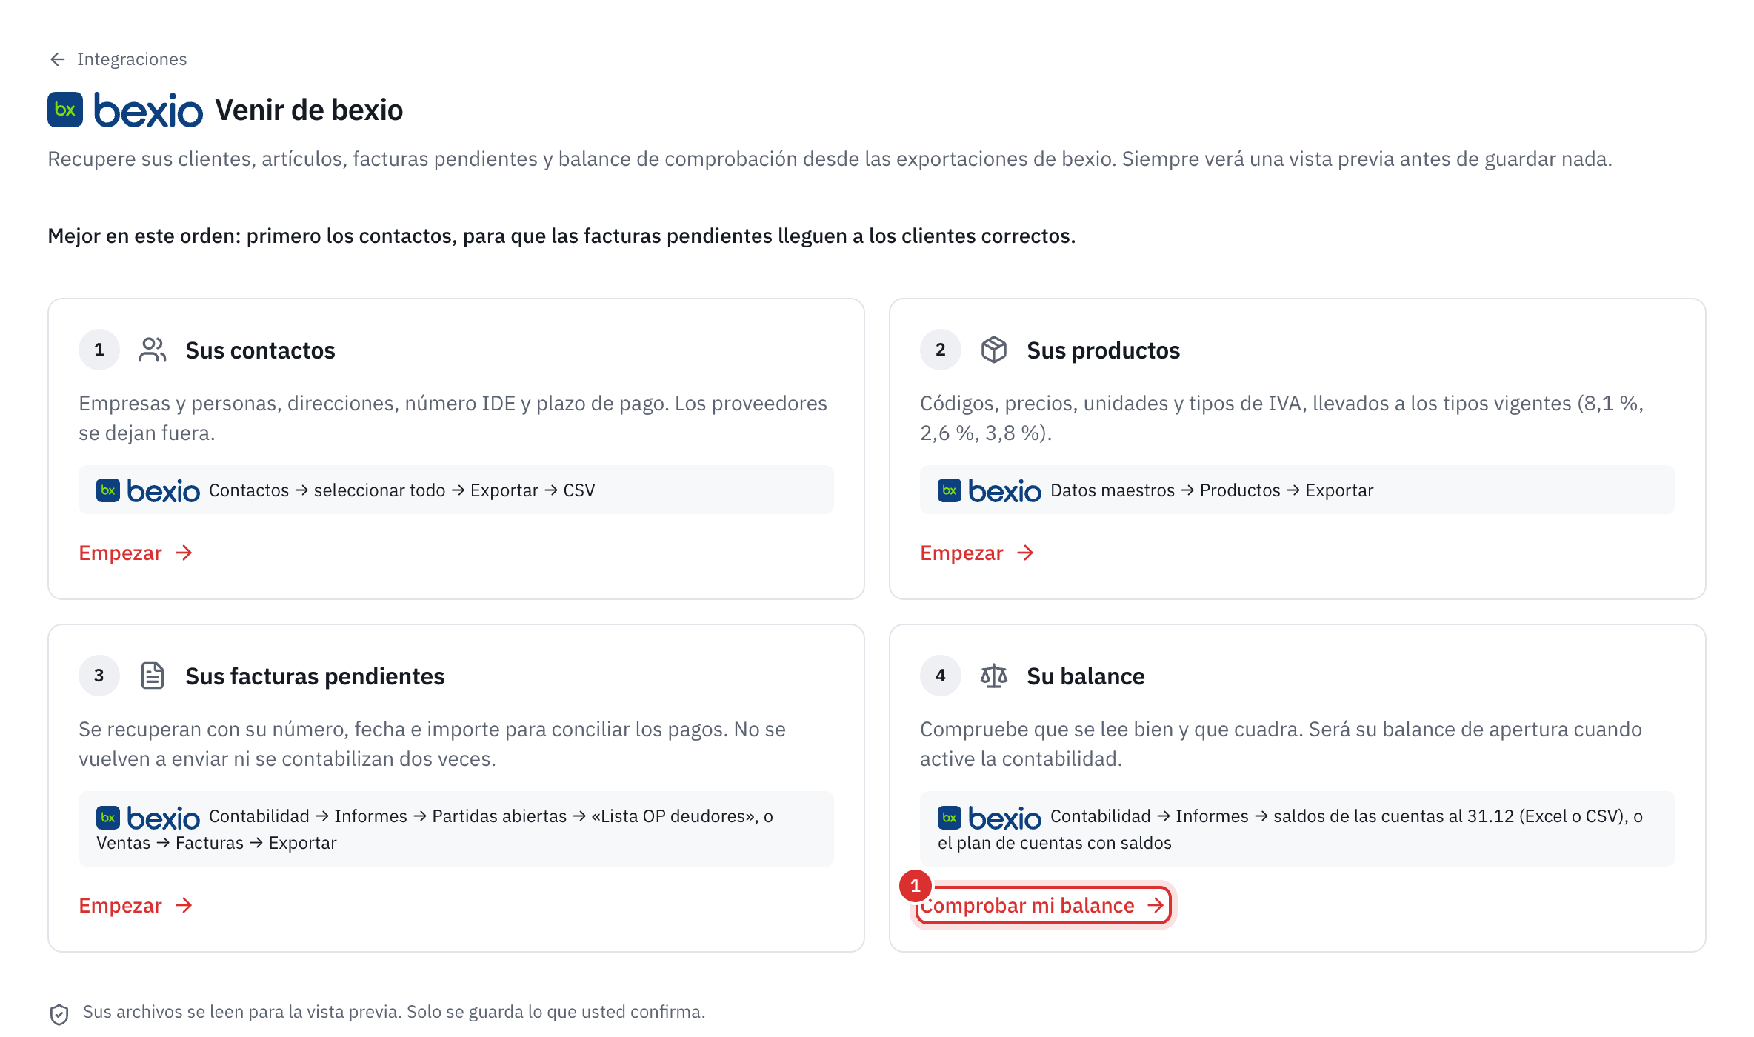Click bexio logo in saldos de cuentas hint
Image resolution: width=1754 pixels, height=1037 pixels.
(990, 818)
